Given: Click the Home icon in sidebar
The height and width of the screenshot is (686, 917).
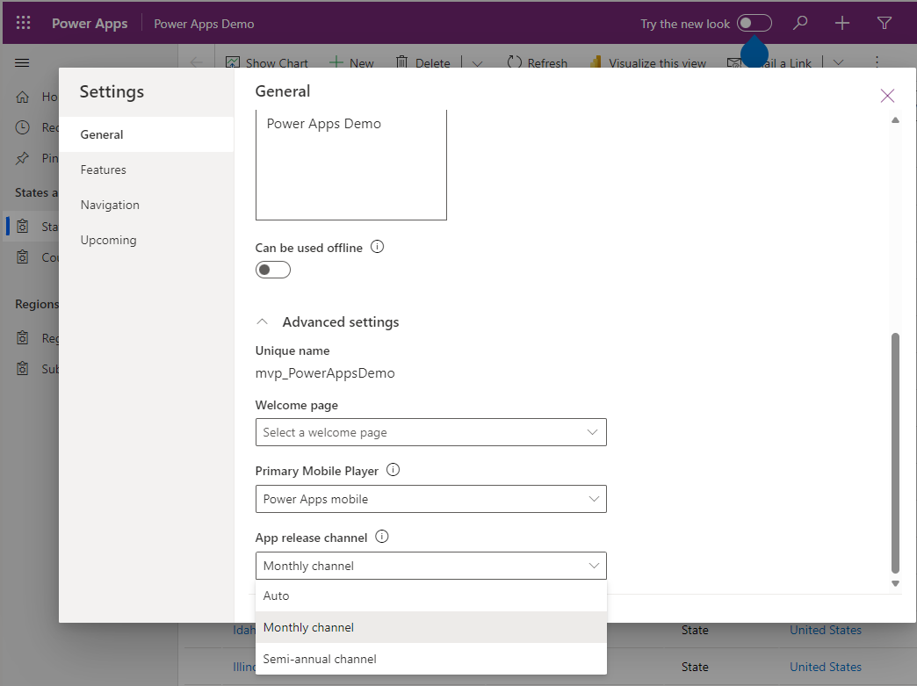Looking at the screenshot, I should pos(22,97).
